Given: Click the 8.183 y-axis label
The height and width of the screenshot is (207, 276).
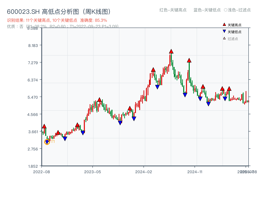Looking at the screenshot, I should 33,46.
